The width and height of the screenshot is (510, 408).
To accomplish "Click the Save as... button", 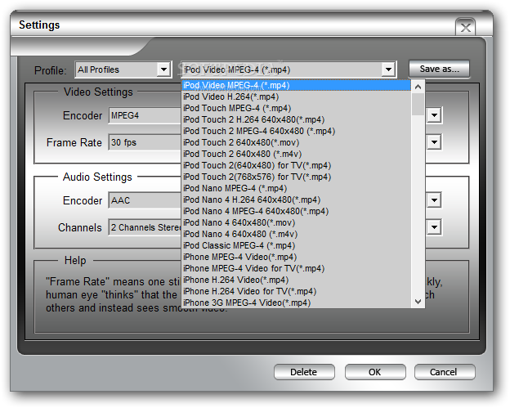I will (439, 69).
